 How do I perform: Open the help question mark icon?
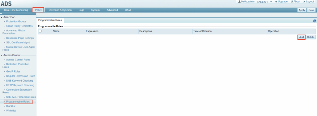tap(315, 21)
